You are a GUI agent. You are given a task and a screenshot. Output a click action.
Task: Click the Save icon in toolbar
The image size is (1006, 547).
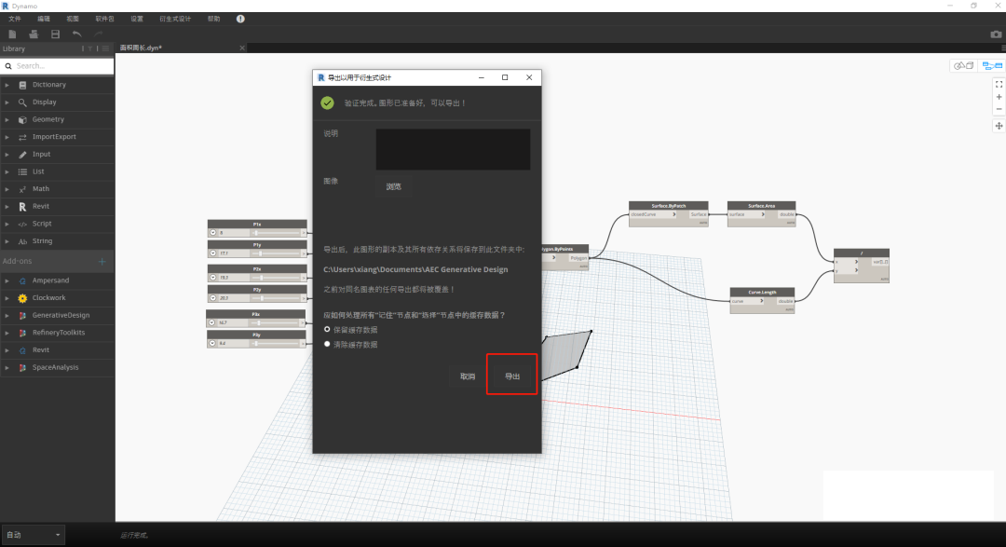[55, 34]
